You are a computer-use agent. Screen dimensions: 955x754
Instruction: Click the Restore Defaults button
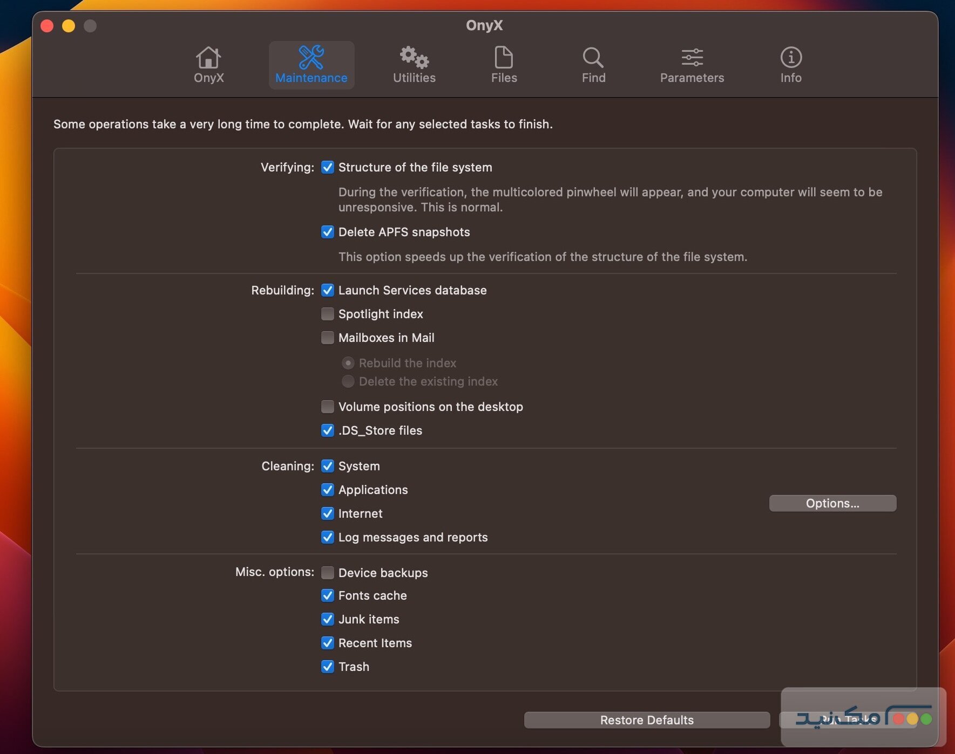point(646,719)
